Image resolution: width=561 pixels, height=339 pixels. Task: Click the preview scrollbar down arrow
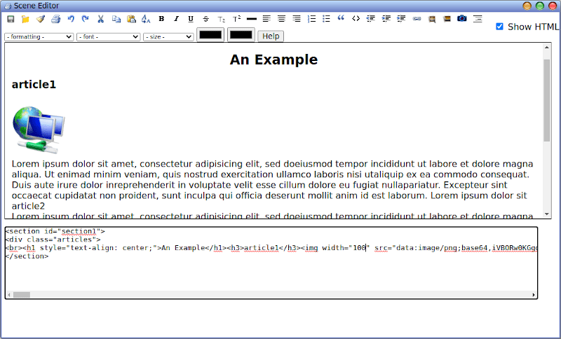547,214
